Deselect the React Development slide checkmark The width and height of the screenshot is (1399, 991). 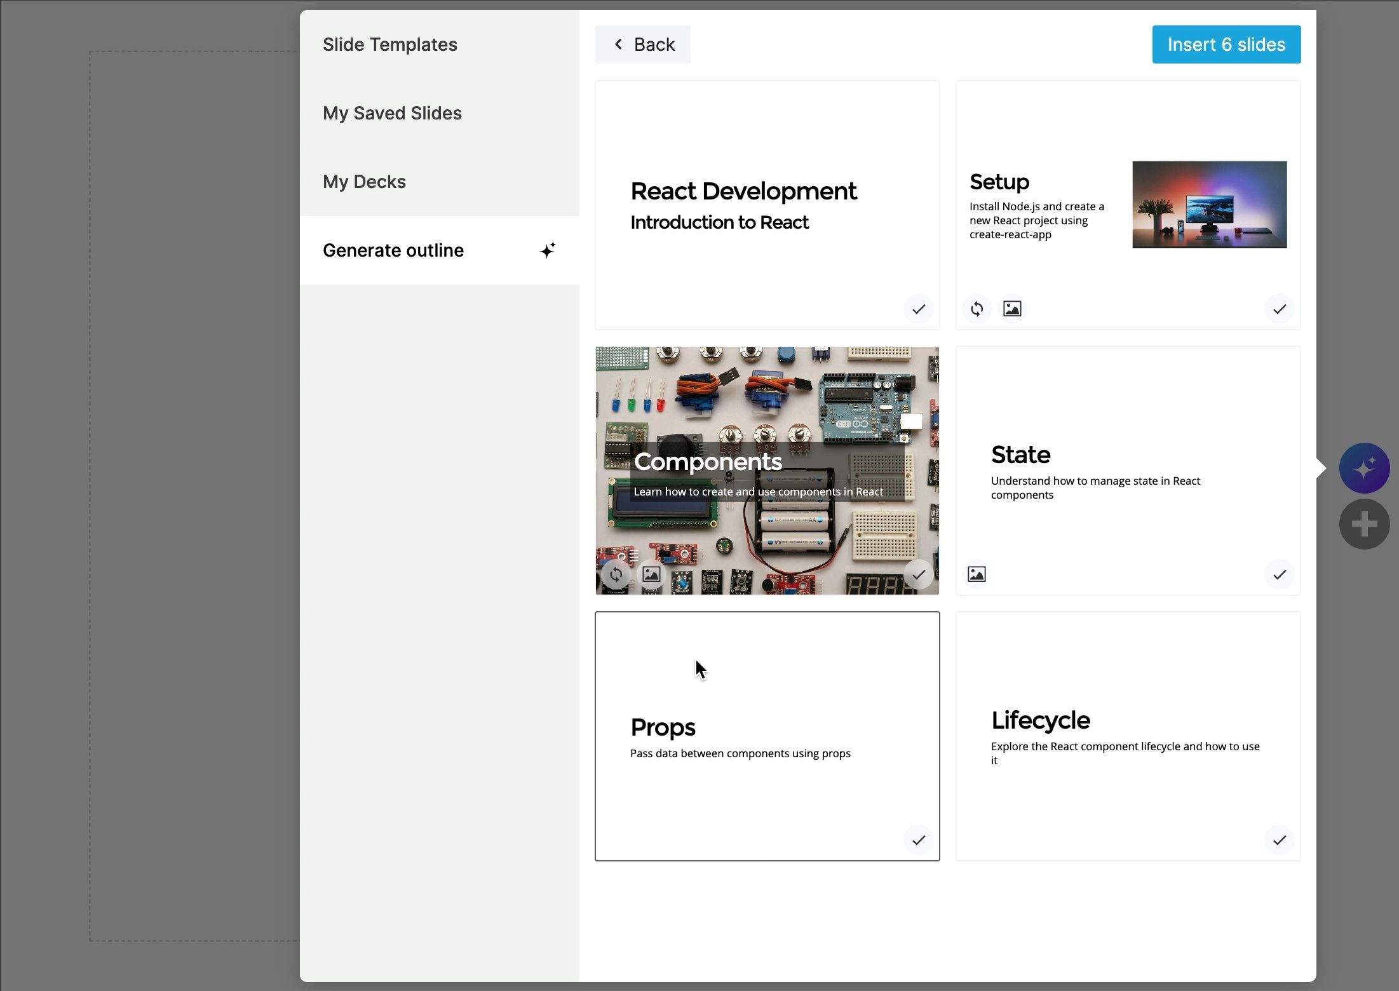coord(919,309)
